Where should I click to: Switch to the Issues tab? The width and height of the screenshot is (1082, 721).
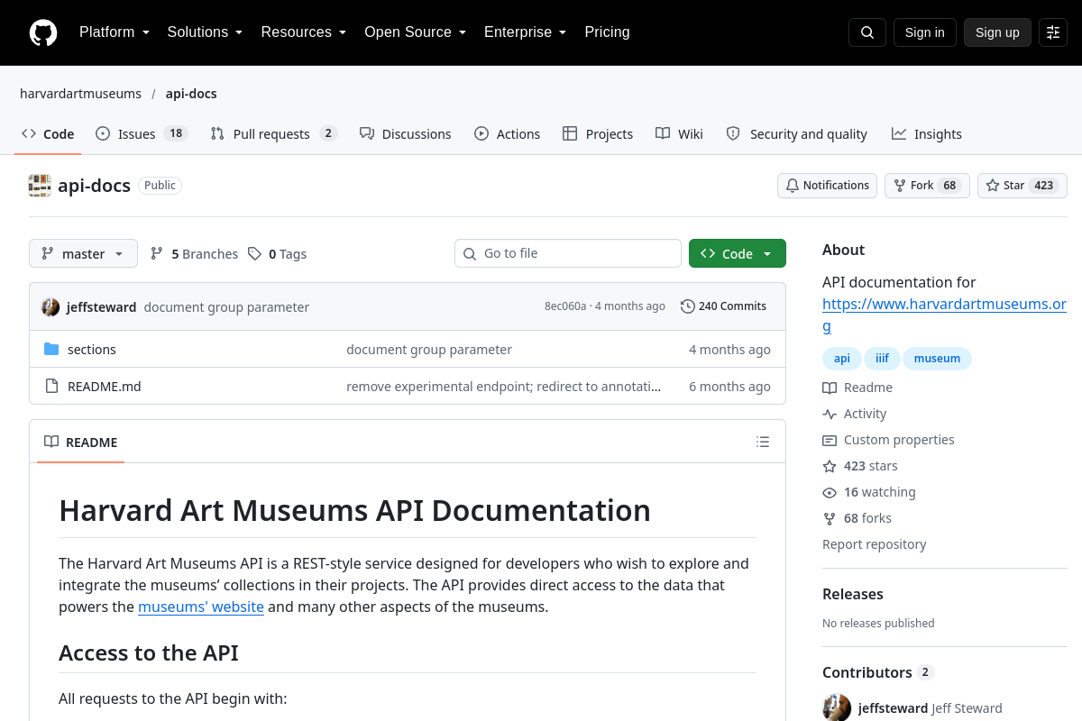pyautogui.click(x=142, y=133)
